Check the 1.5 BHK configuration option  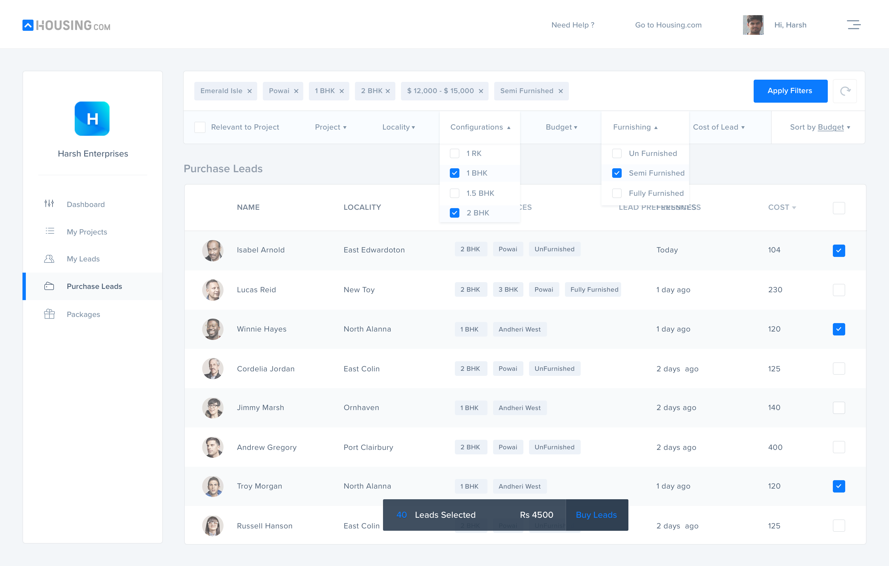tap(454, 193)
